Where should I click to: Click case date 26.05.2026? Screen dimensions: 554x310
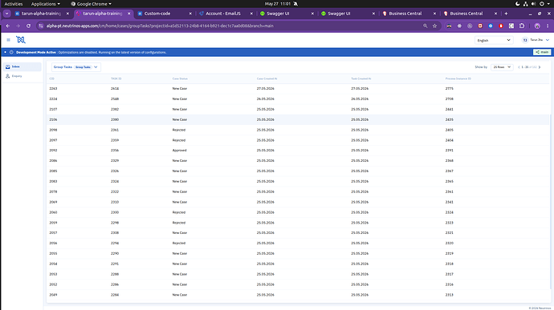point(265,99)
